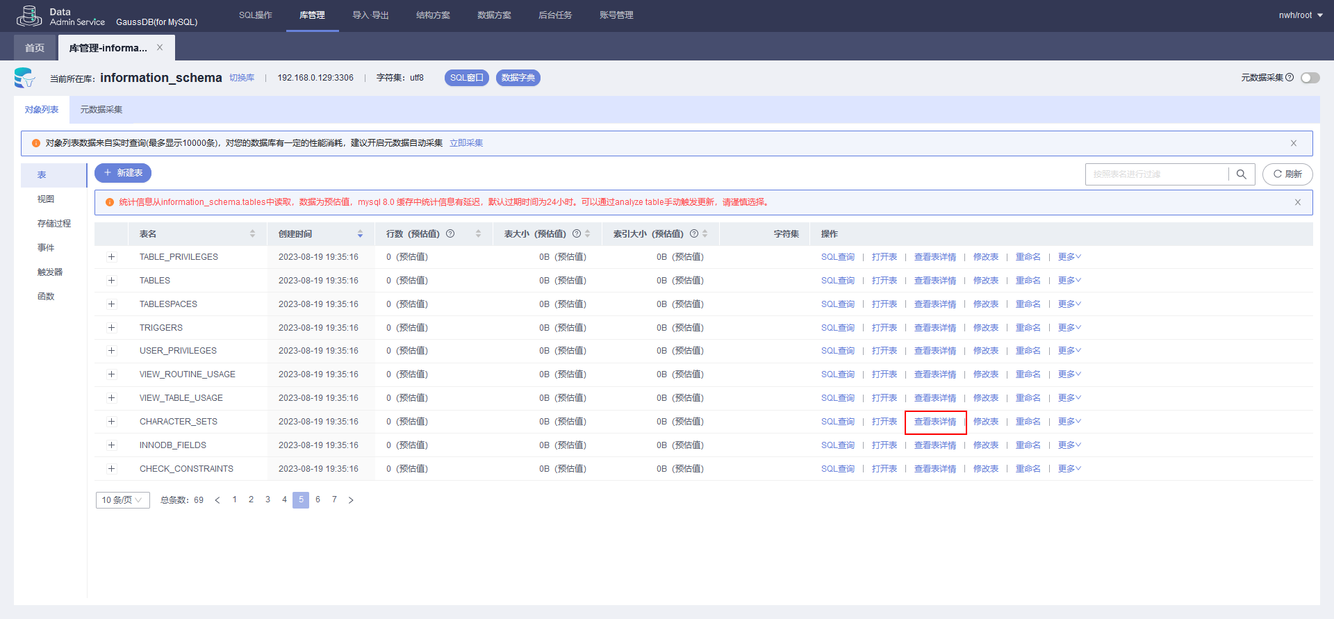The width and height of the screenshot is (1334, 619).
Task: Expand the TABLES row
Action: coord(111,281)
